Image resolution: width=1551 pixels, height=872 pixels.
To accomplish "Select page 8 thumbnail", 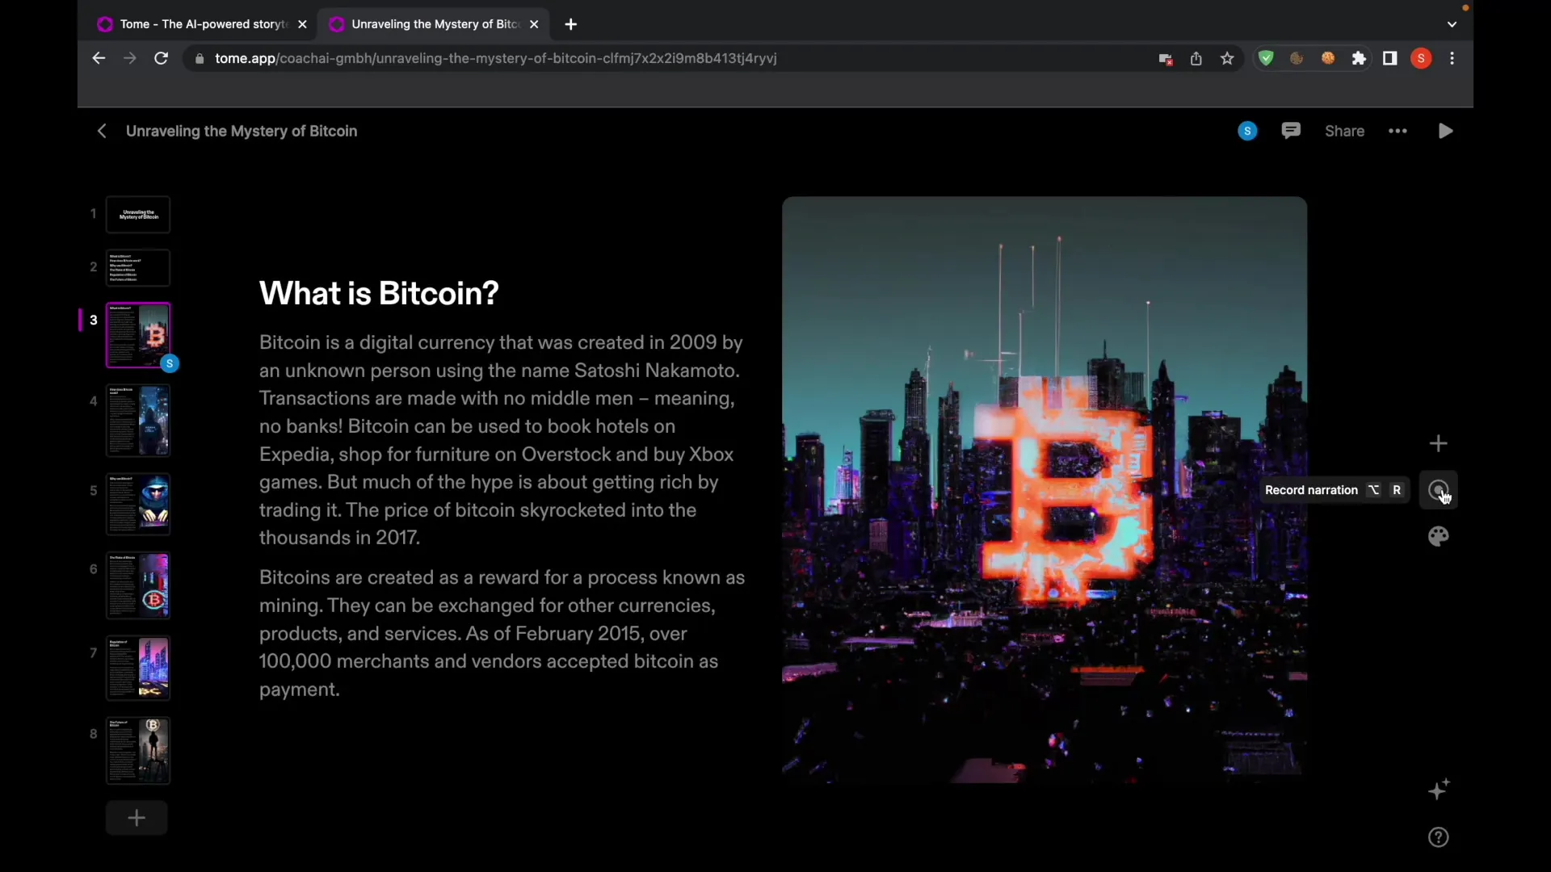I will (x=138, y=751).
